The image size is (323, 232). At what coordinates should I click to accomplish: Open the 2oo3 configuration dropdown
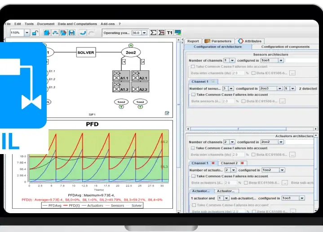279,89
